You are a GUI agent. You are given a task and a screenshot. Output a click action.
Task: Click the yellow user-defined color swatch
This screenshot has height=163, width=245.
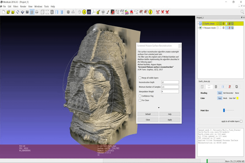(238, 98)
